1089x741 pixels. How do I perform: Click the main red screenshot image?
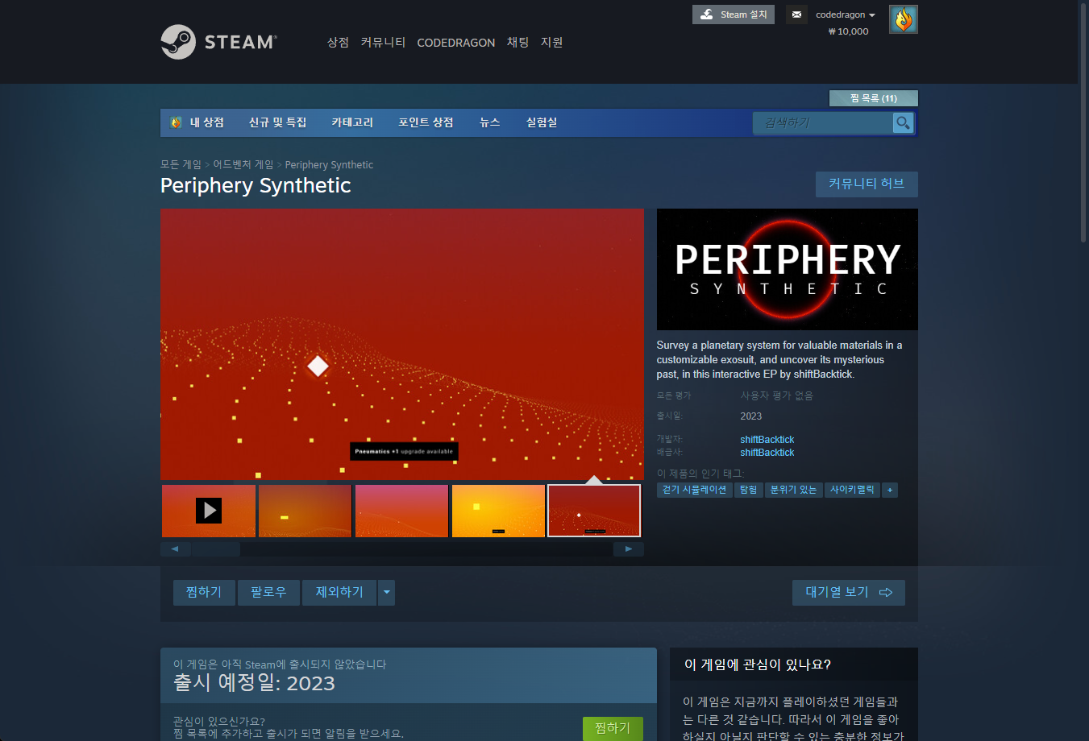pos(402,345)
